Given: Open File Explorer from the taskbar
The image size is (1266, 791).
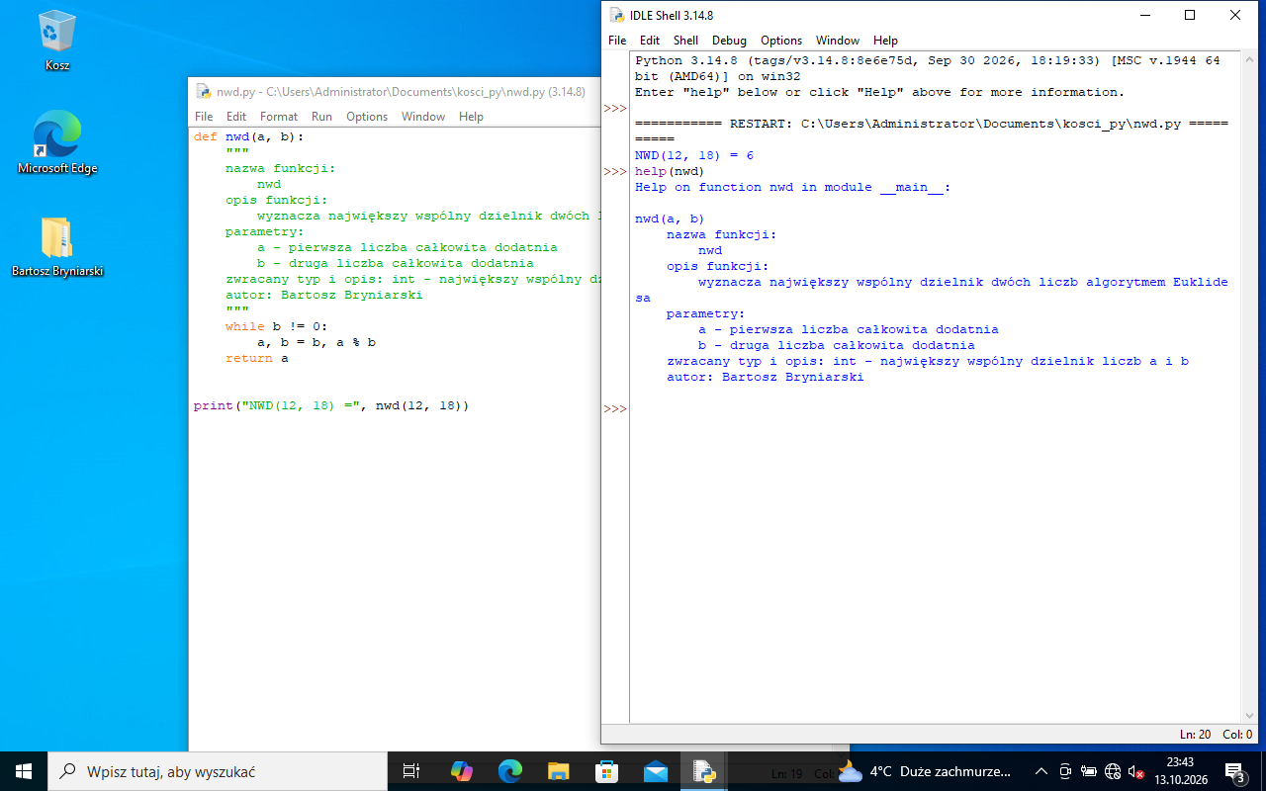Looking at the screenshot, I should click(558, 771).
